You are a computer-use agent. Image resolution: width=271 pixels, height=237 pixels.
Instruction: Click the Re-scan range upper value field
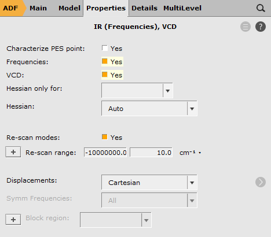pos(151,153)
